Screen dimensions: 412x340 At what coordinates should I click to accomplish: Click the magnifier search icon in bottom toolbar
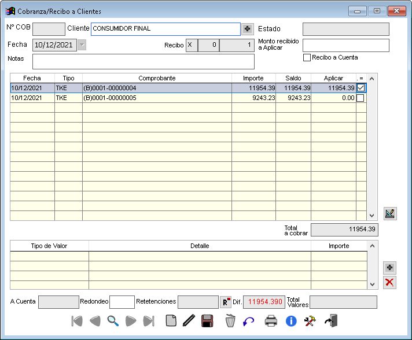click(113, 321)
